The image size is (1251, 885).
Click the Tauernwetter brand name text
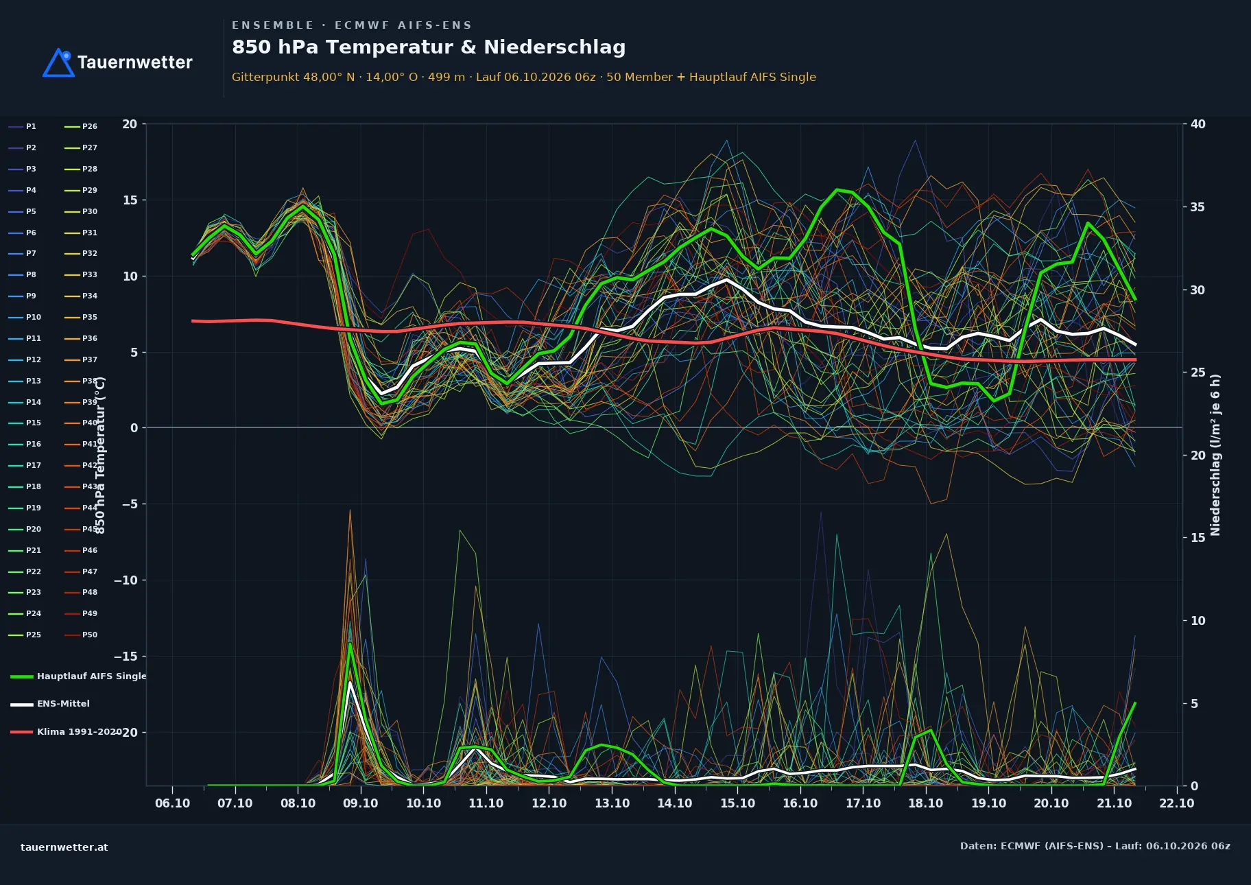click(134, 62)
